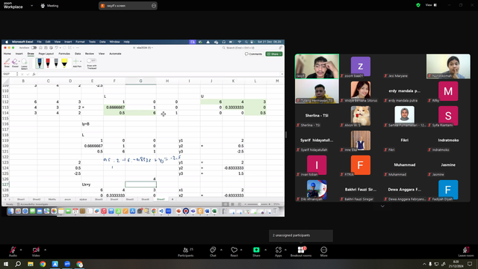Click column header G

coord(140,81)
